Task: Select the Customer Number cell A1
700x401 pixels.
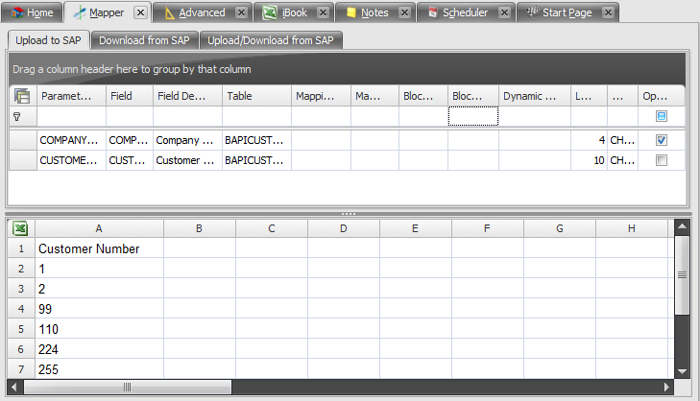Action: (x=99, y=248)
